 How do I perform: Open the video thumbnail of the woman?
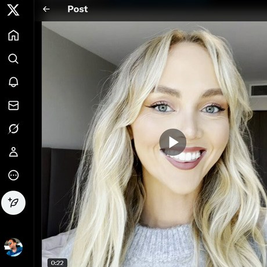154,144
